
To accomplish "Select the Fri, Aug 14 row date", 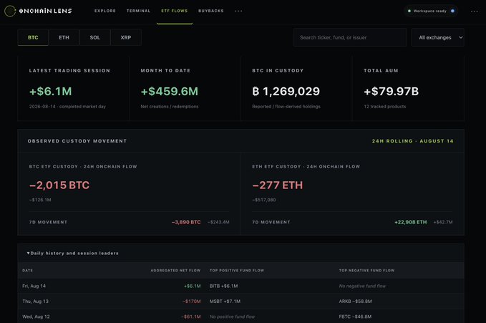I will click(x=34, y=286).
